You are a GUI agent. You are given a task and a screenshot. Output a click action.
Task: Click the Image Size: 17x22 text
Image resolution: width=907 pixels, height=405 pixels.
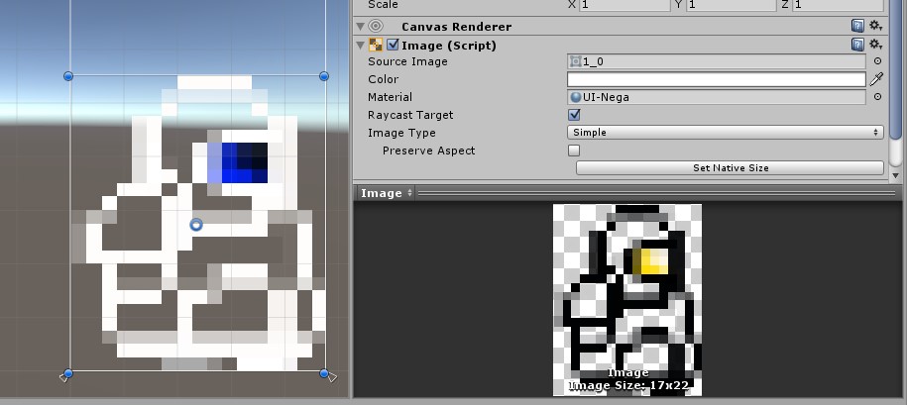[628, 385]
